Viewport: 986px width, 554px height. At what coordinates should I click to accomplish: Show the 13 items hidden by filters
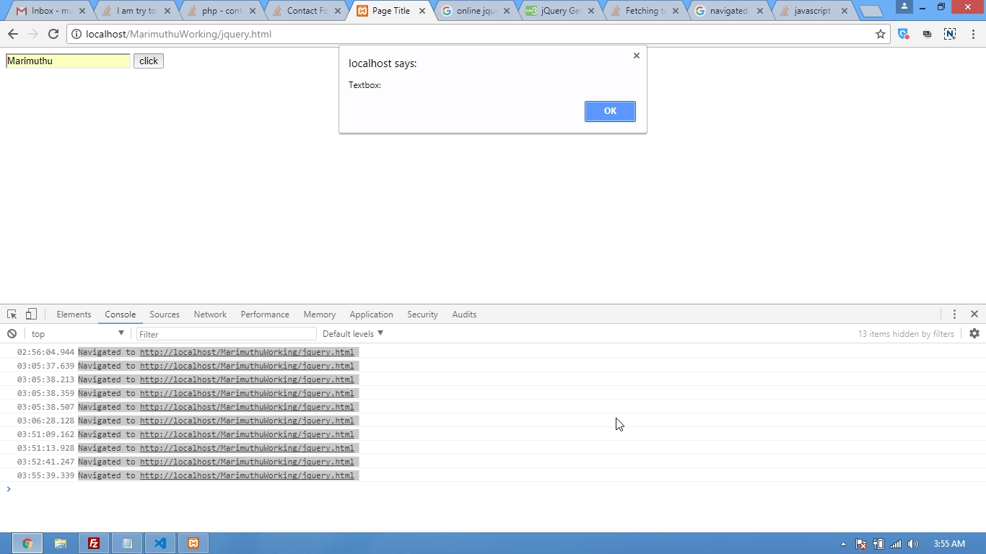[906, 333]
